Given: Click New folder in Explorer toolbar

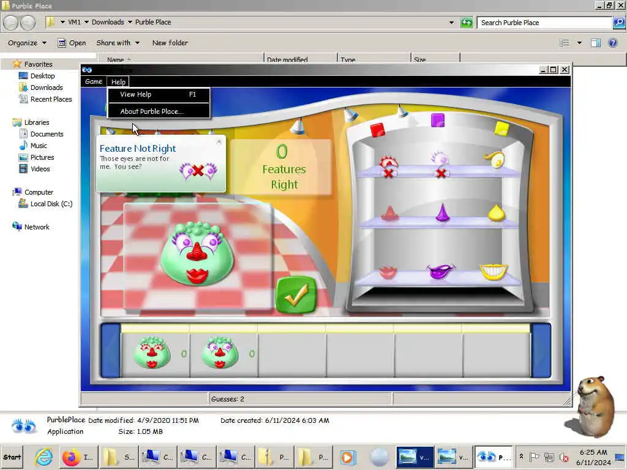Looking at the screenshot, I should (170, 43).
